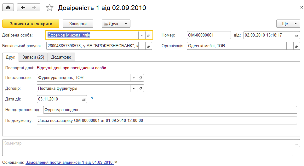Click the Дата дії date field
This screenshot has height=166, width=304.
59,99
